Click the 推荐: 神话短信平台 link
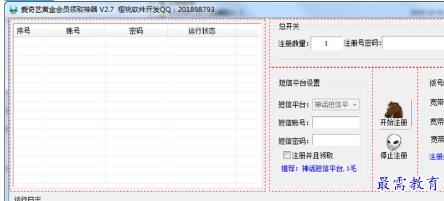444x201 pixels. click(x=318, y=169)
